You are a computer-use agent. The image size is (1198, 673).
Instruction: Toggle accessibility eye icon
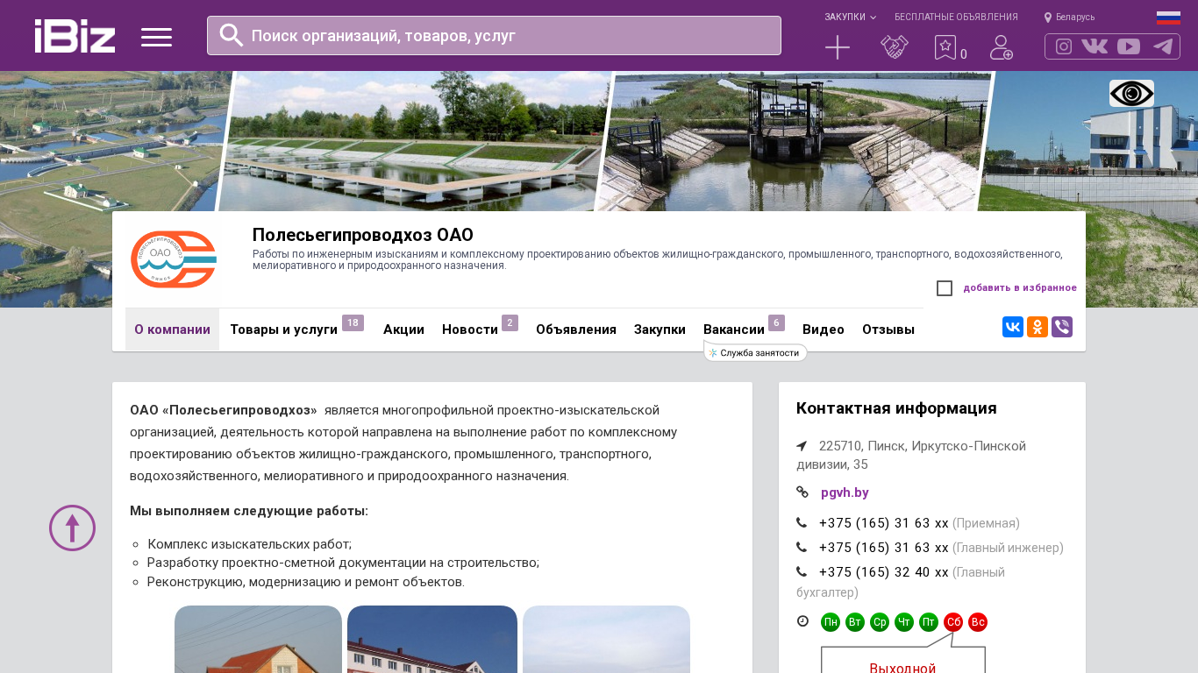(x=1131, y=93)
